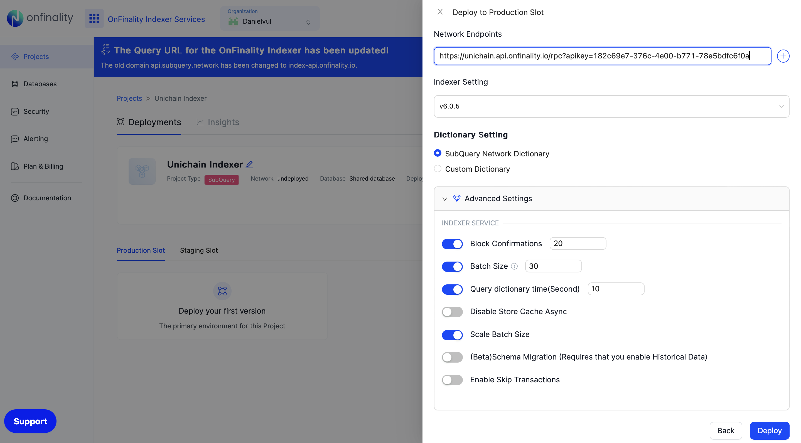Enable Disable Store Cache Async toggle

(452, 311)
